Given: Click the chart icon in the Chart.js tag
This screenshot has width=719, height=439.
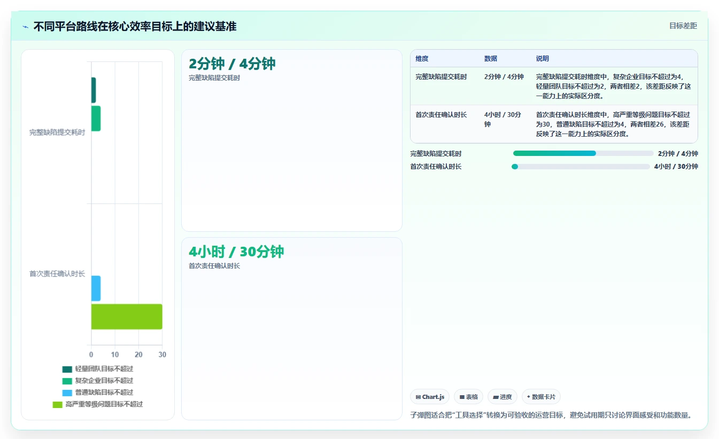Looking at the screenshot, I should click(x=418, y=397).
